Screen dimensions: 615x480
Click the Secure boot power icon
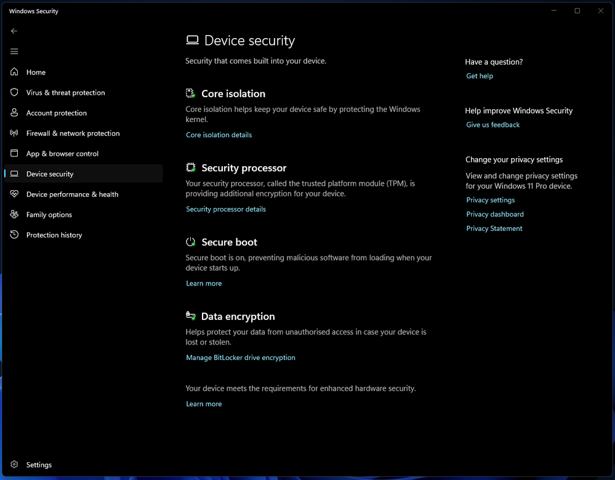pos(191,242)
